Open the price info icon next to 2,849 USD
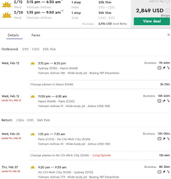The width and height of the screenshot is (171, 179). [x=167, y=11]
